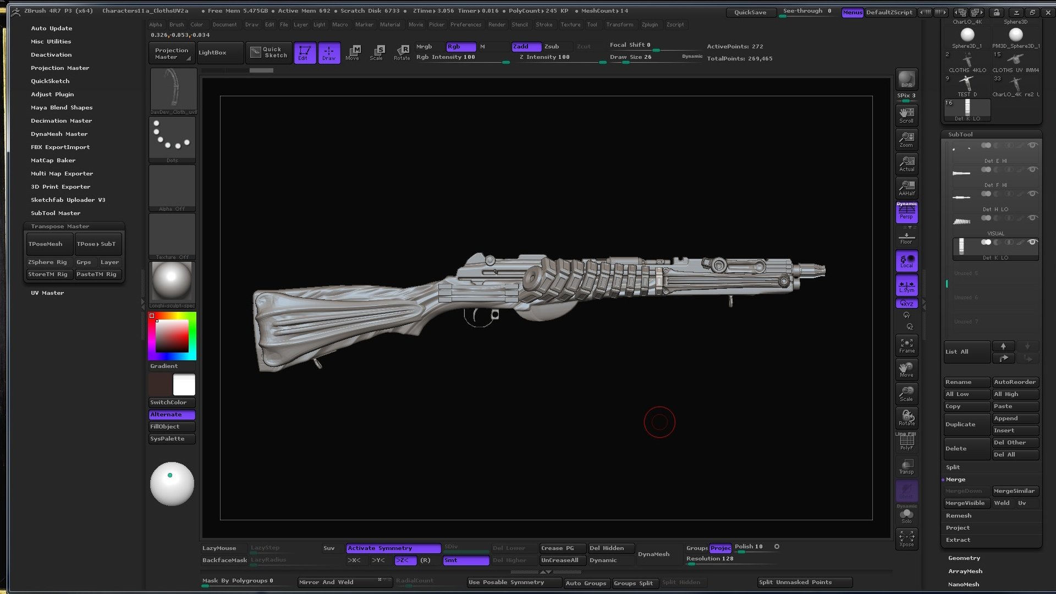
Task: Open Quick Sketch
Action: (269, 52)
